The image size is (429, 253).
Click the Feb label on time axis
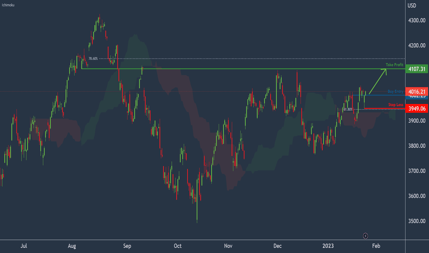376,246
